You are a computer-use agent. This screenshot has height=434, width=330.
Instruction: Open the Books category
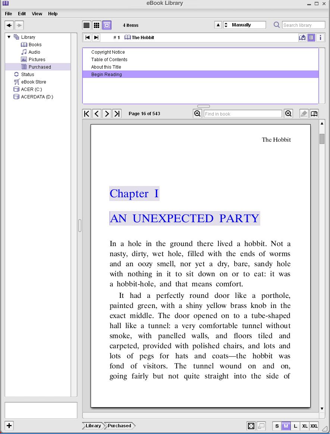click(x=31, y=45)
